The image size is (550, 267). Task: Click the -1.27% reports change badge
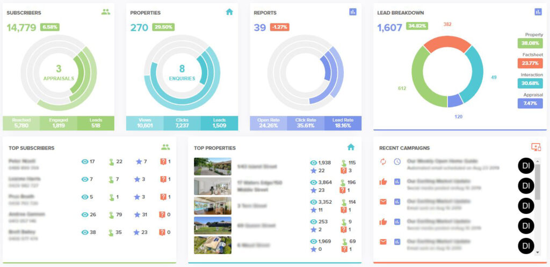point(279,27)
